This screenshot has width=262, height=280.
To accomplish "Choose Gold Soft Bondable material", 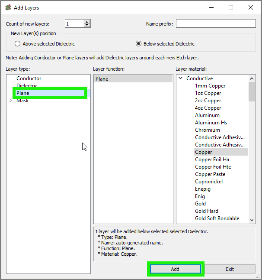I will click(217, 218).
